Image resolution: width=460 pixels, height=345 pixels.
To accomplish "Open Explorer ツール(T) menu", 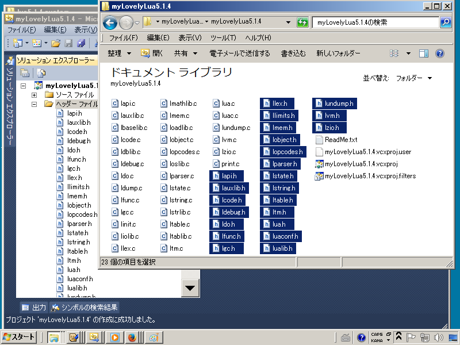I will click(223, 38).
